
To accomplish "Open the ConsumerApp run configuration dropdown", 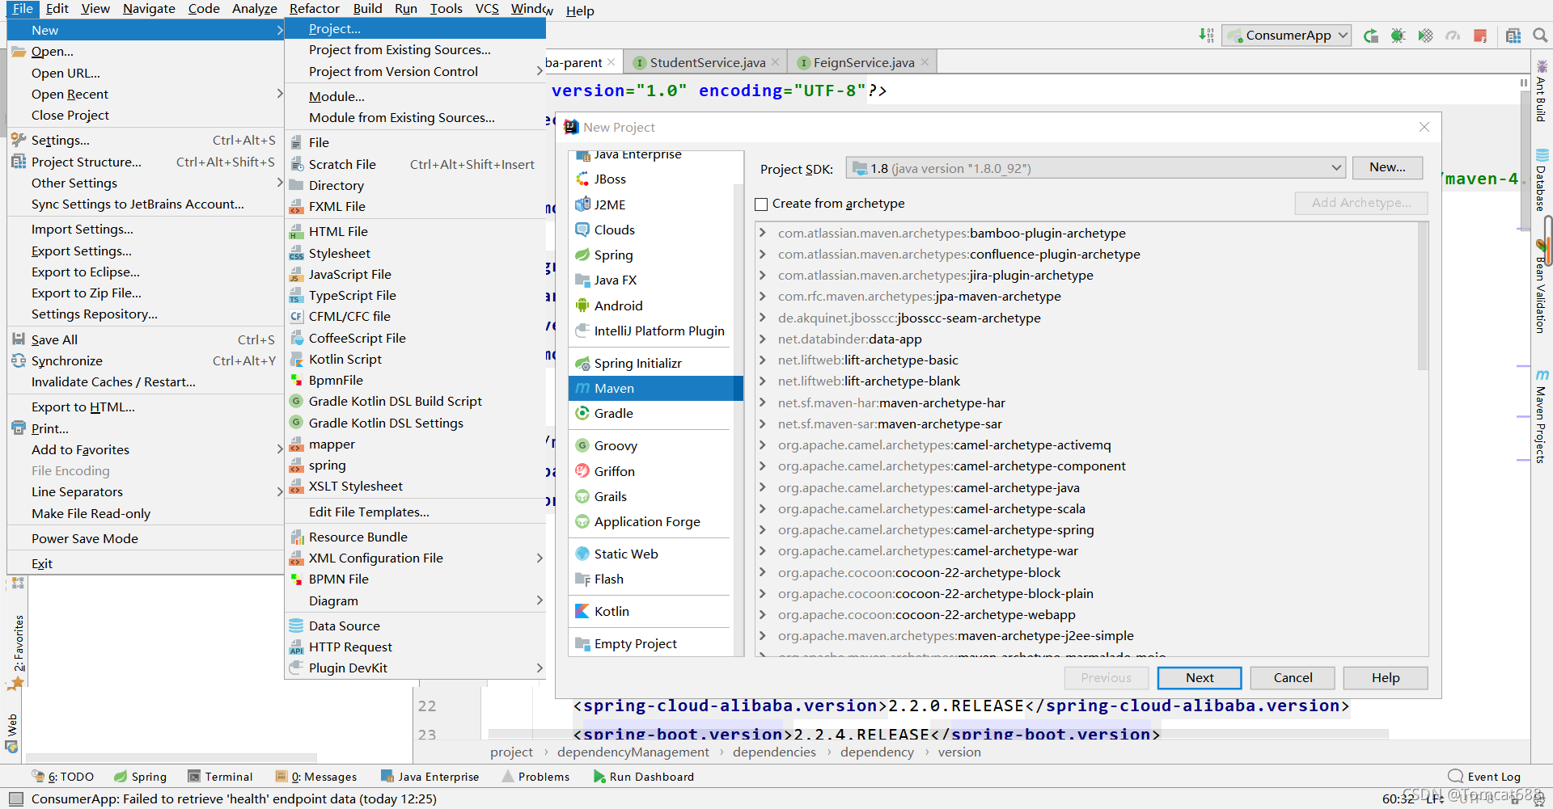I will 1287,36.
